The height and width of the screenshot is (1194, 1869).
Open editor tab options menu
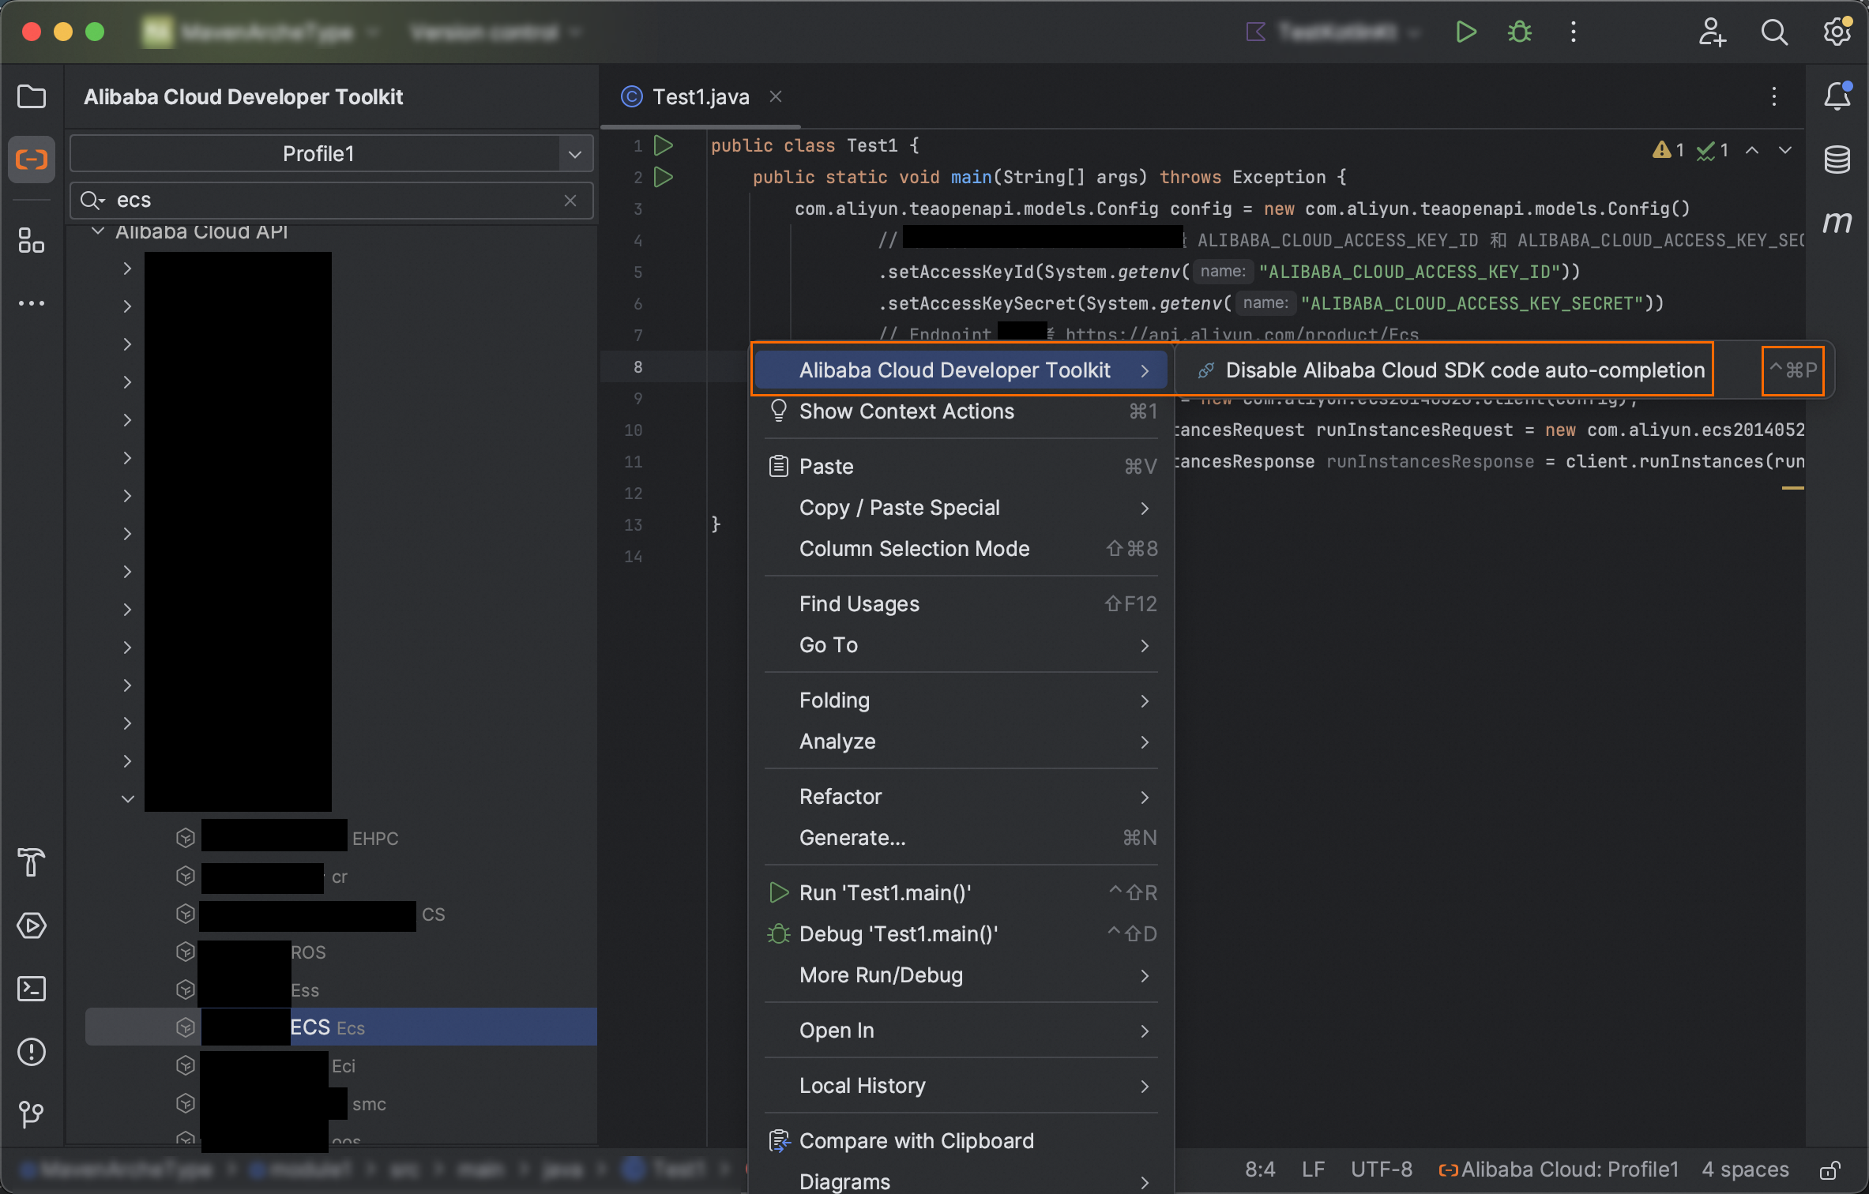(x=1774, y=96)
